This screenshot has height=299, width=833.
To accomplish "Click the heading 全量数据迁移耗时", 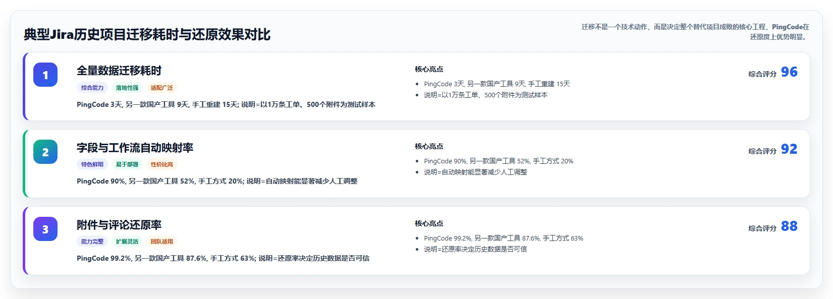I will pyautogui.click(x=119, y=71).
